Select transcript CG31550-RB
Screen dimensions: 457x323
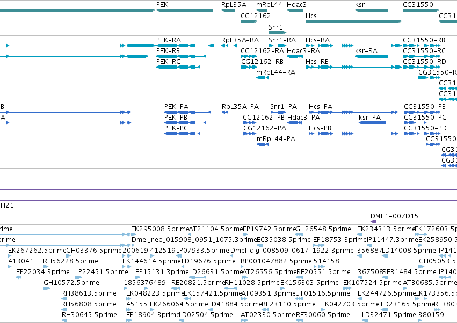click(422, 46)
